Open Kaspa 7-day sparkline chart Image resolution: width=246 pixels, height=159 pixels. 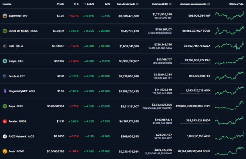click(x=229, y=60)
